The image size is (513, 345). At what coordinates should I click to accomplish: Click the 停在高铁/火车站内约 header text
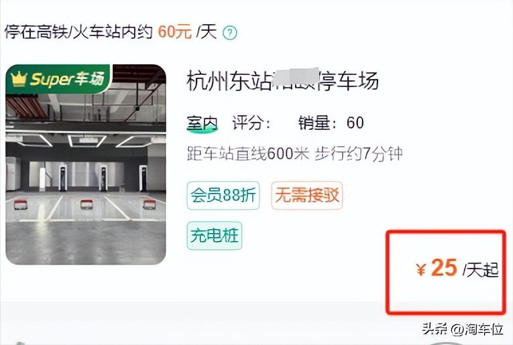coord(78,32)
